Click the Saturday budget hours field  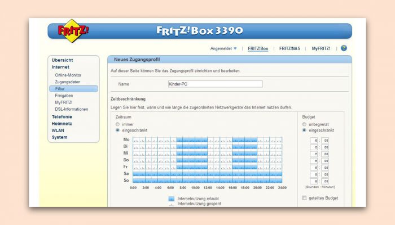click(x=314, y=174)
